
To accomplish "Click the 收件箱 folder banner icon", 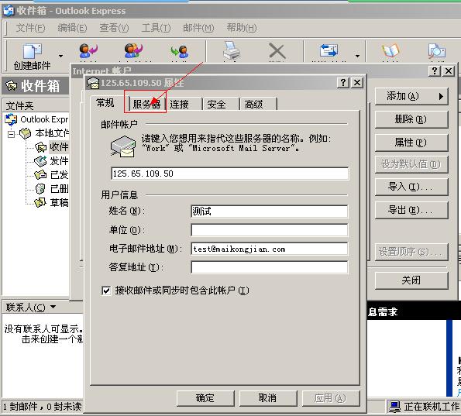I will pyautogui.click(x=12, y=85).
